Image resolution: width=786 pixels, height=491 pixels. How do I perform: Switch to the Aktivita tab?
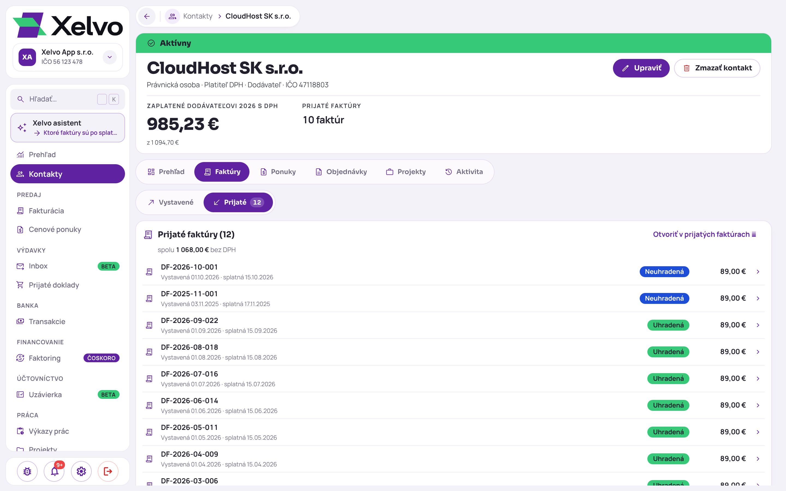[x=464, y=172]
